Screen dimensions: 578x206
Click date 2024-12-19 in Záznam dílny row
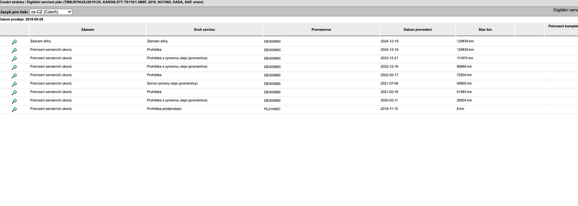[389, 41]
